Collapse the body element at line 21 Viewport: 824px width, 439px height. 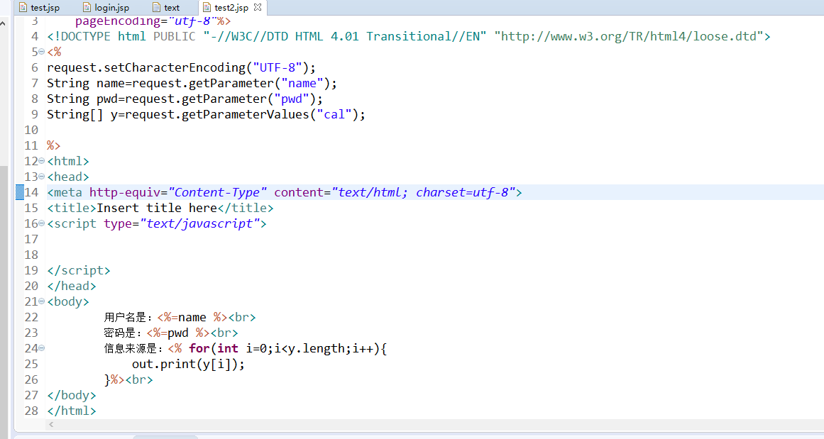(x=41, y=301)
